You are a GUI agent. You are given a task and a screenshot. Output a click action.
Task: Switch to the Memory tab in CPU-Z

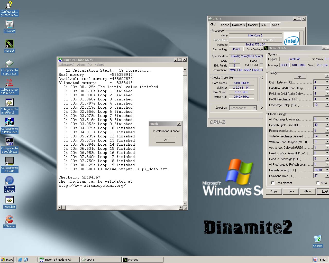253,25
